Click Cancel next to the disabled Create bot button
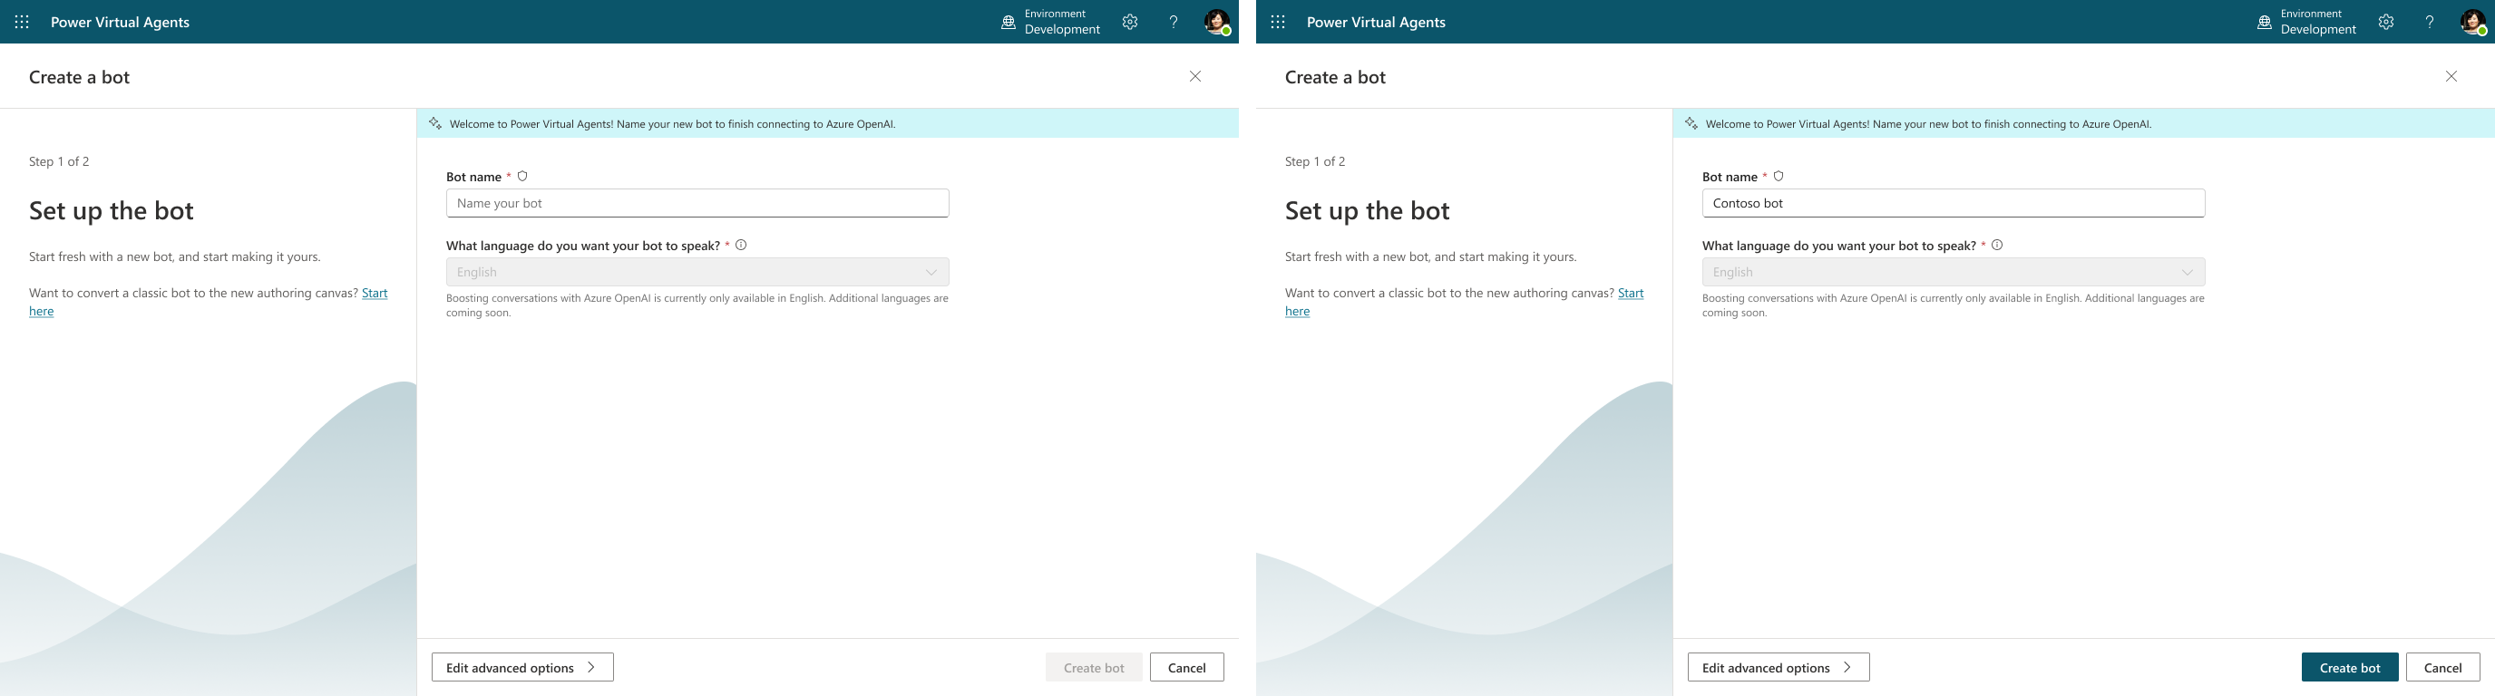 [x=1186, y=667]
